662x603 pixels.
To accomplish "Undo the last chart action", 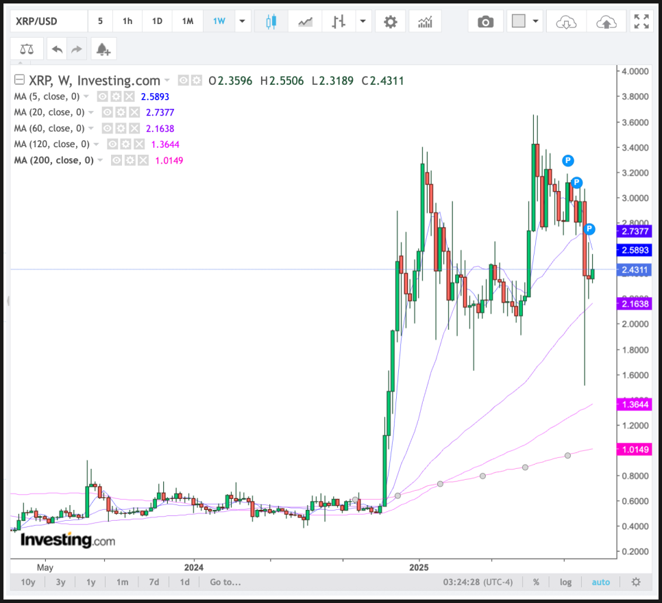I will 57,49.
